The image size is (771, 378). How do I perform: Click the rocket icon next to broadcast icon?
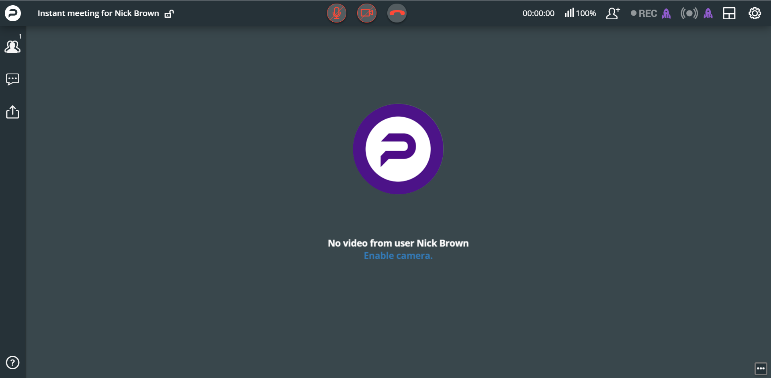click(x=708, y=14)
